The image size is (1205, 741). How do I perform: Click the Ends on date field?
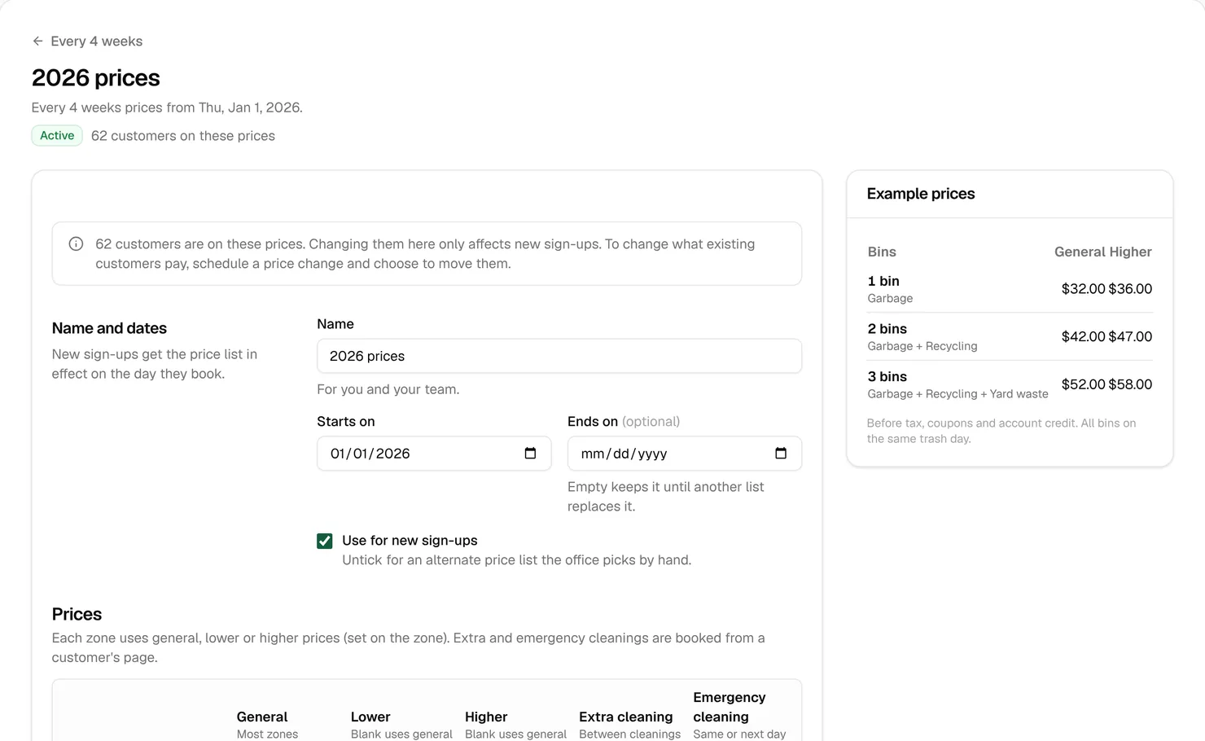coord(685,454)
